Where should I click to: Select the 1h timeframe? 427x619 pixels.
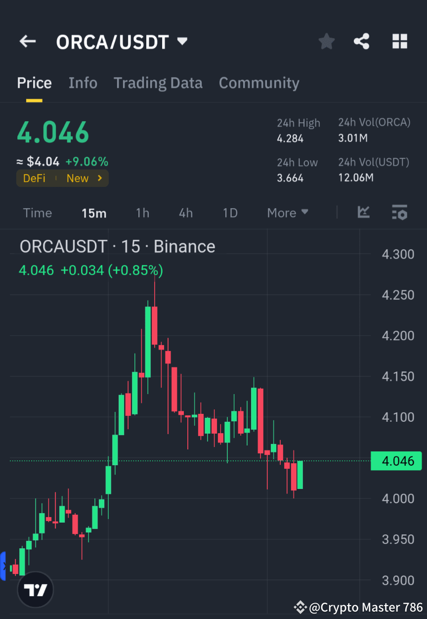point(142,213)
